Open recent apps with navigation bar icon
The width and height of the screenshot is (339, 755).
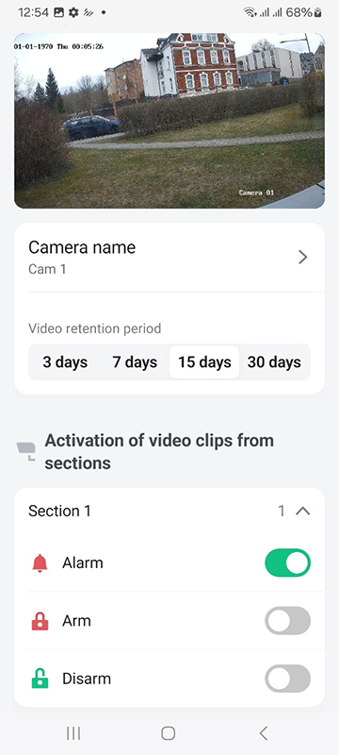(x=73, y=733)
